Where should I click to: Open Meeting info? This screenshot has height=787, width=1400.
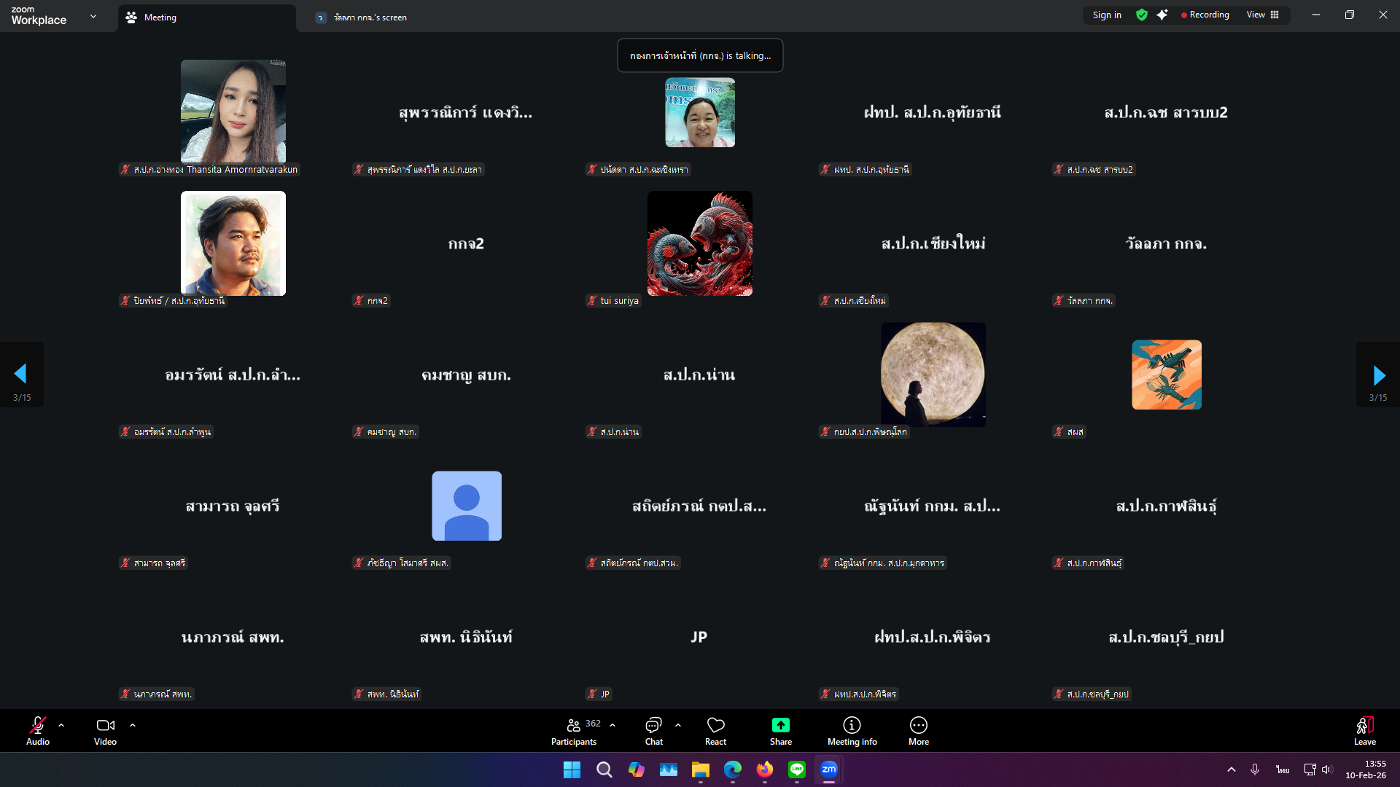tap(852, 725)
